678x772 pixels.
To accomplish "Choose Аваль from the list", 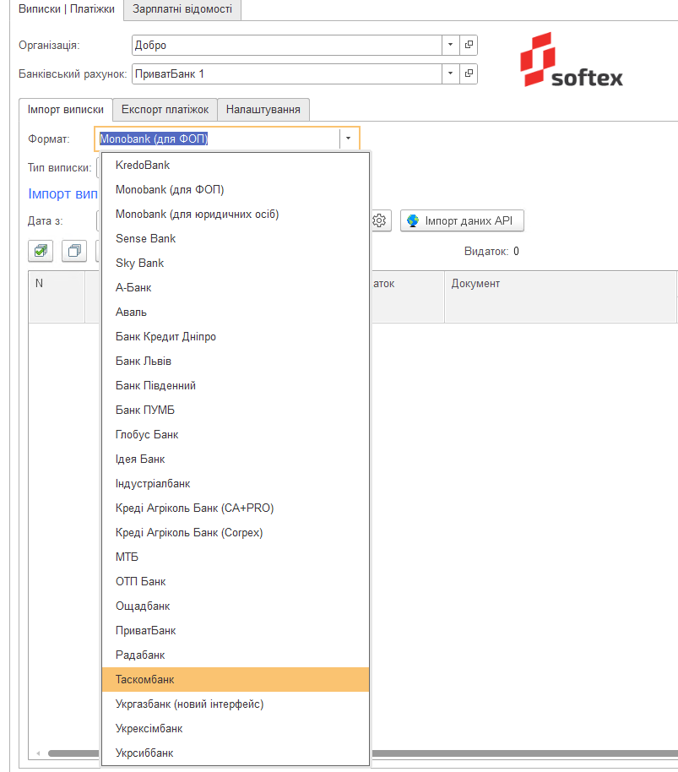I will pyautogui.click(x=236, y=313).
